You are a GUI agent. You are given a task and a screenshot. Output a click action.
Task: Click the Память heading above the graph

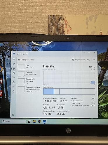pos(48,66)
